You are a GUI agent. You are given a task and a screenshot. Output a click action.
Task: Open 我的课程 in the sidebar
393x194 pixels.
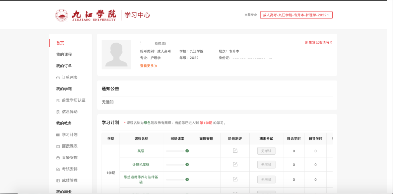point(64,55)
